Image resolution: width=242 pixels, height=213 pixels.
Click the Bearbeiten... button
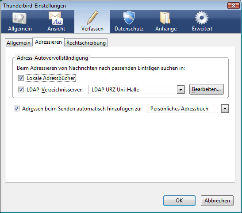pos(207,89)
